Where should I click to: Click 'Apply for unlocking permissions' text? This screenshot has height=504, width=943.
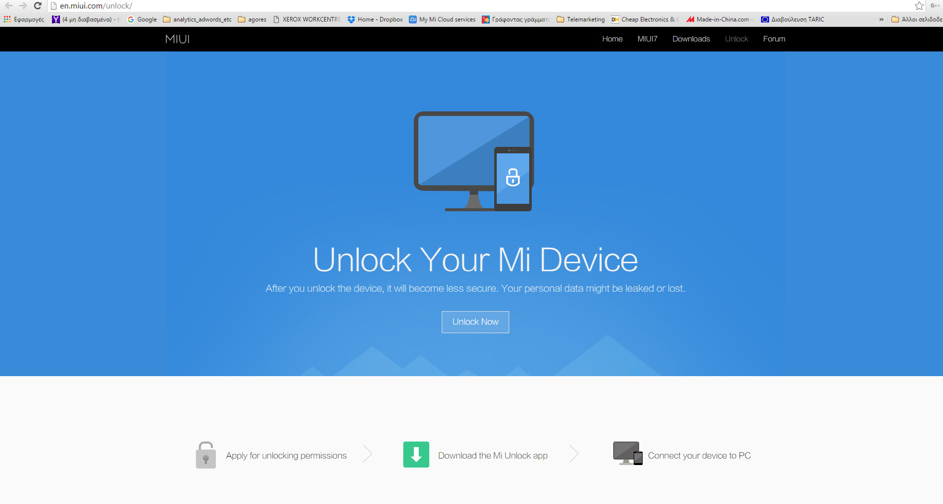(x=286, y=456)
